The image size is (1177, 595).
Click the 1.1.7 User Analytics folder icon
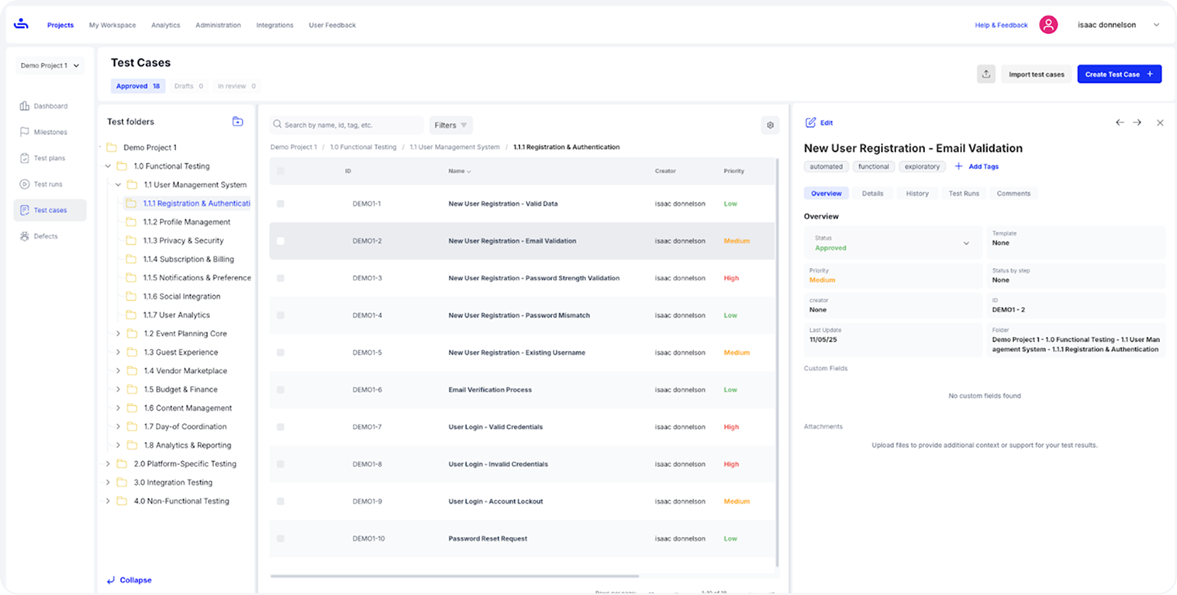point(131,315)
